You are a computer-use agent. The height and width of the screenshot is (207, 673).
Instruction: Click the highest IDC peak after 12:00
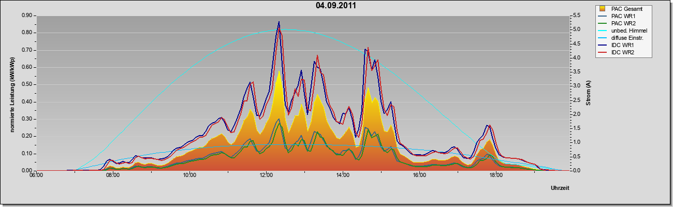tap(279, 22)
